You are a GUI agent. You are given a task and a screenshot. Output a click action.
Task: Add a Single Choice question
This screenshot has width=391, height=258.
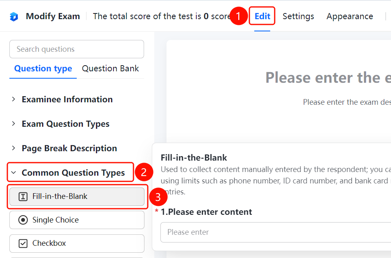tap(77, 220)
